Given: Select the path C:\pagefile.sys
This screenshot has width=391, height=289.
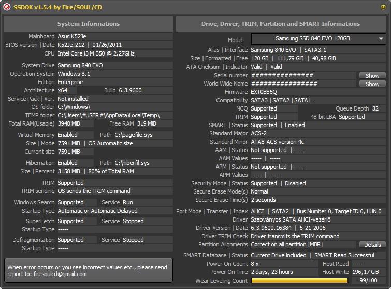Looking at the screenshot, I should 134,135.
